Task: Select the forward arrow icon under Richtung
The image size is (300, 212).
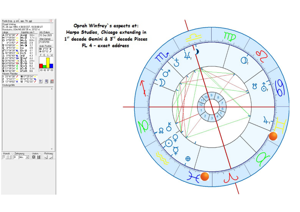Action: pyautogui.click(x=50, y=157)
